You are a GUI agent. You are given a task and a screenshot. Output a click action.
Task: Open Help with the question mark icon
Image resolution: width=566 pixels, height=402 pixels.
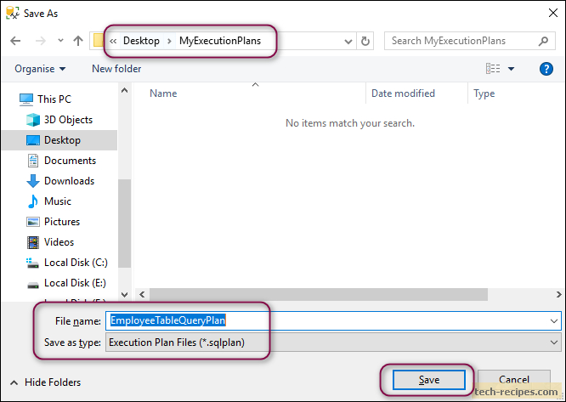tap(546, 69)
